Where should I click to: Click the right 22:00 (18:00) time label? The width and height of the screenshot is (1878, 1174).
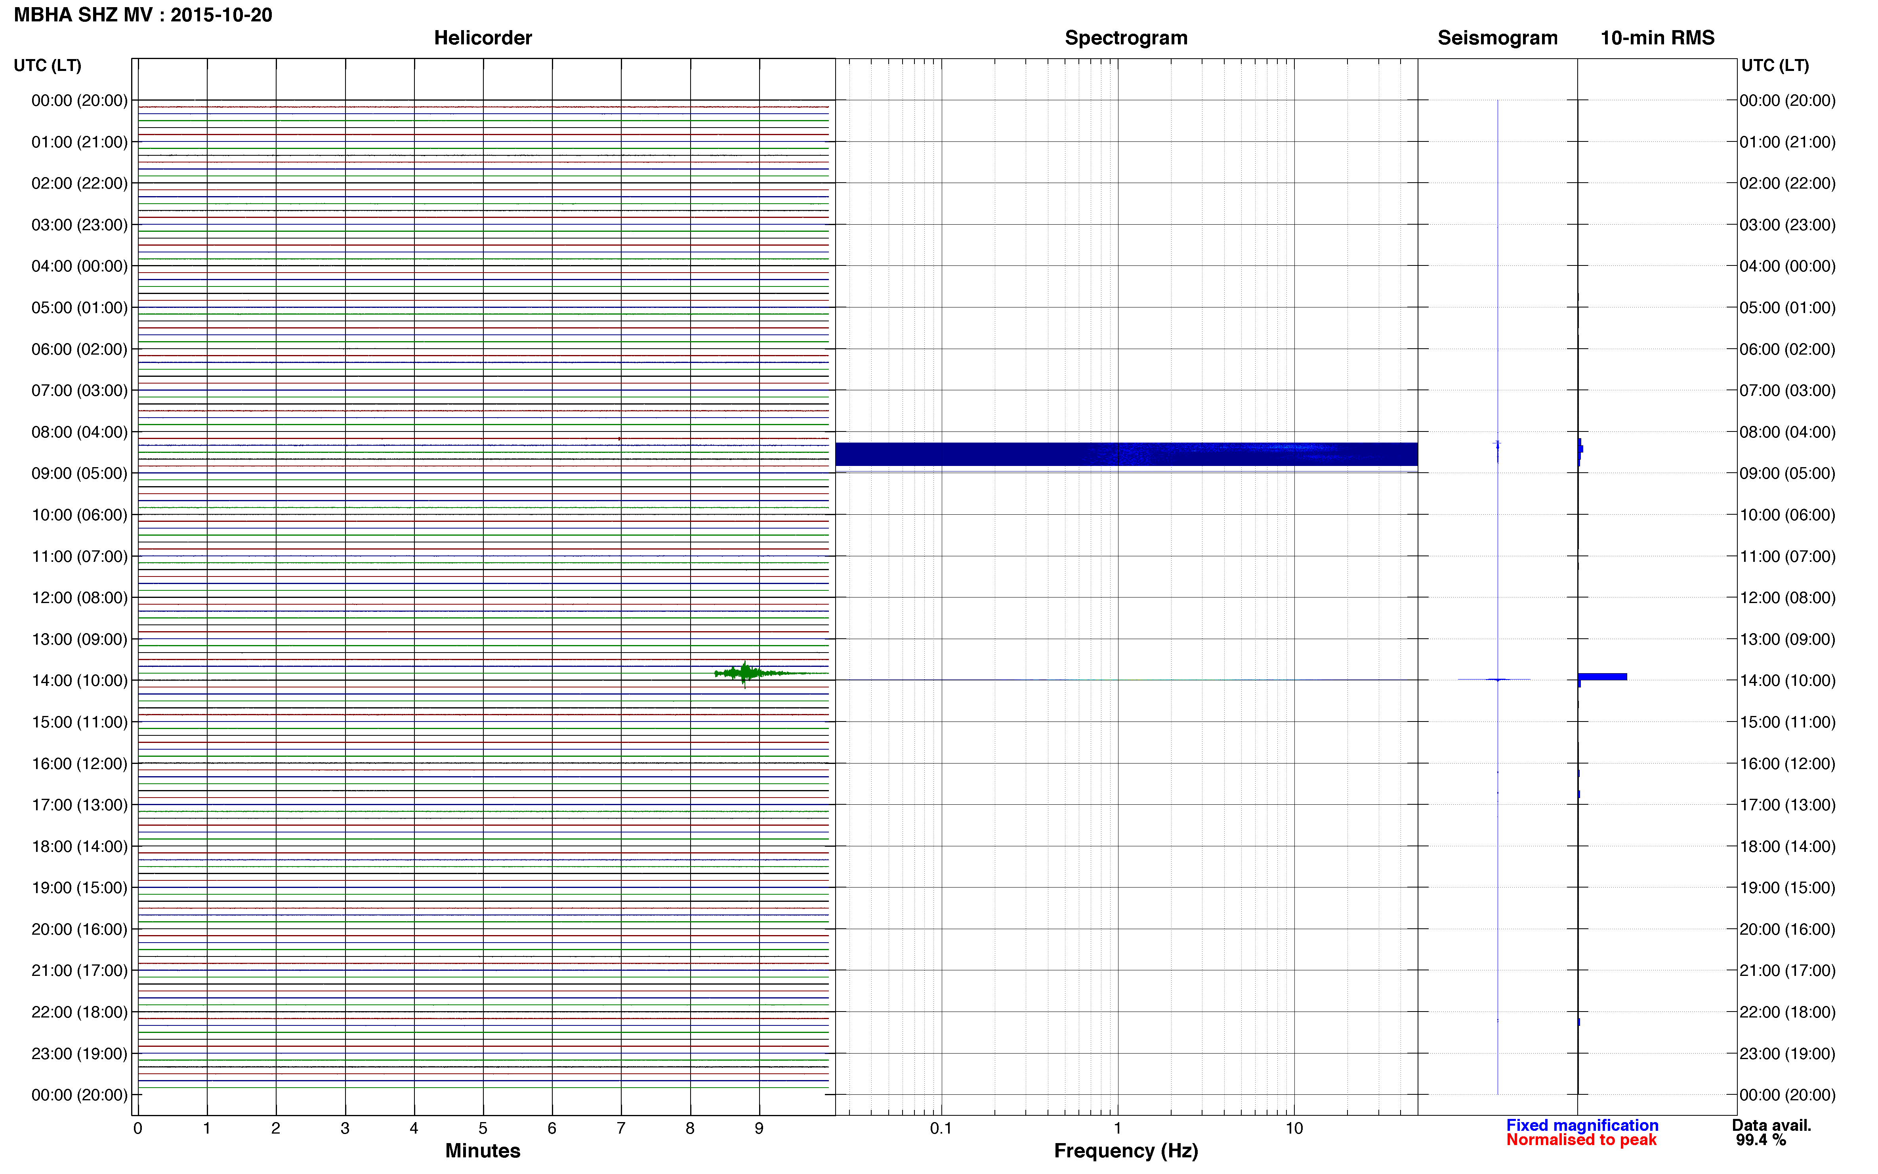pos(1787,1012)
